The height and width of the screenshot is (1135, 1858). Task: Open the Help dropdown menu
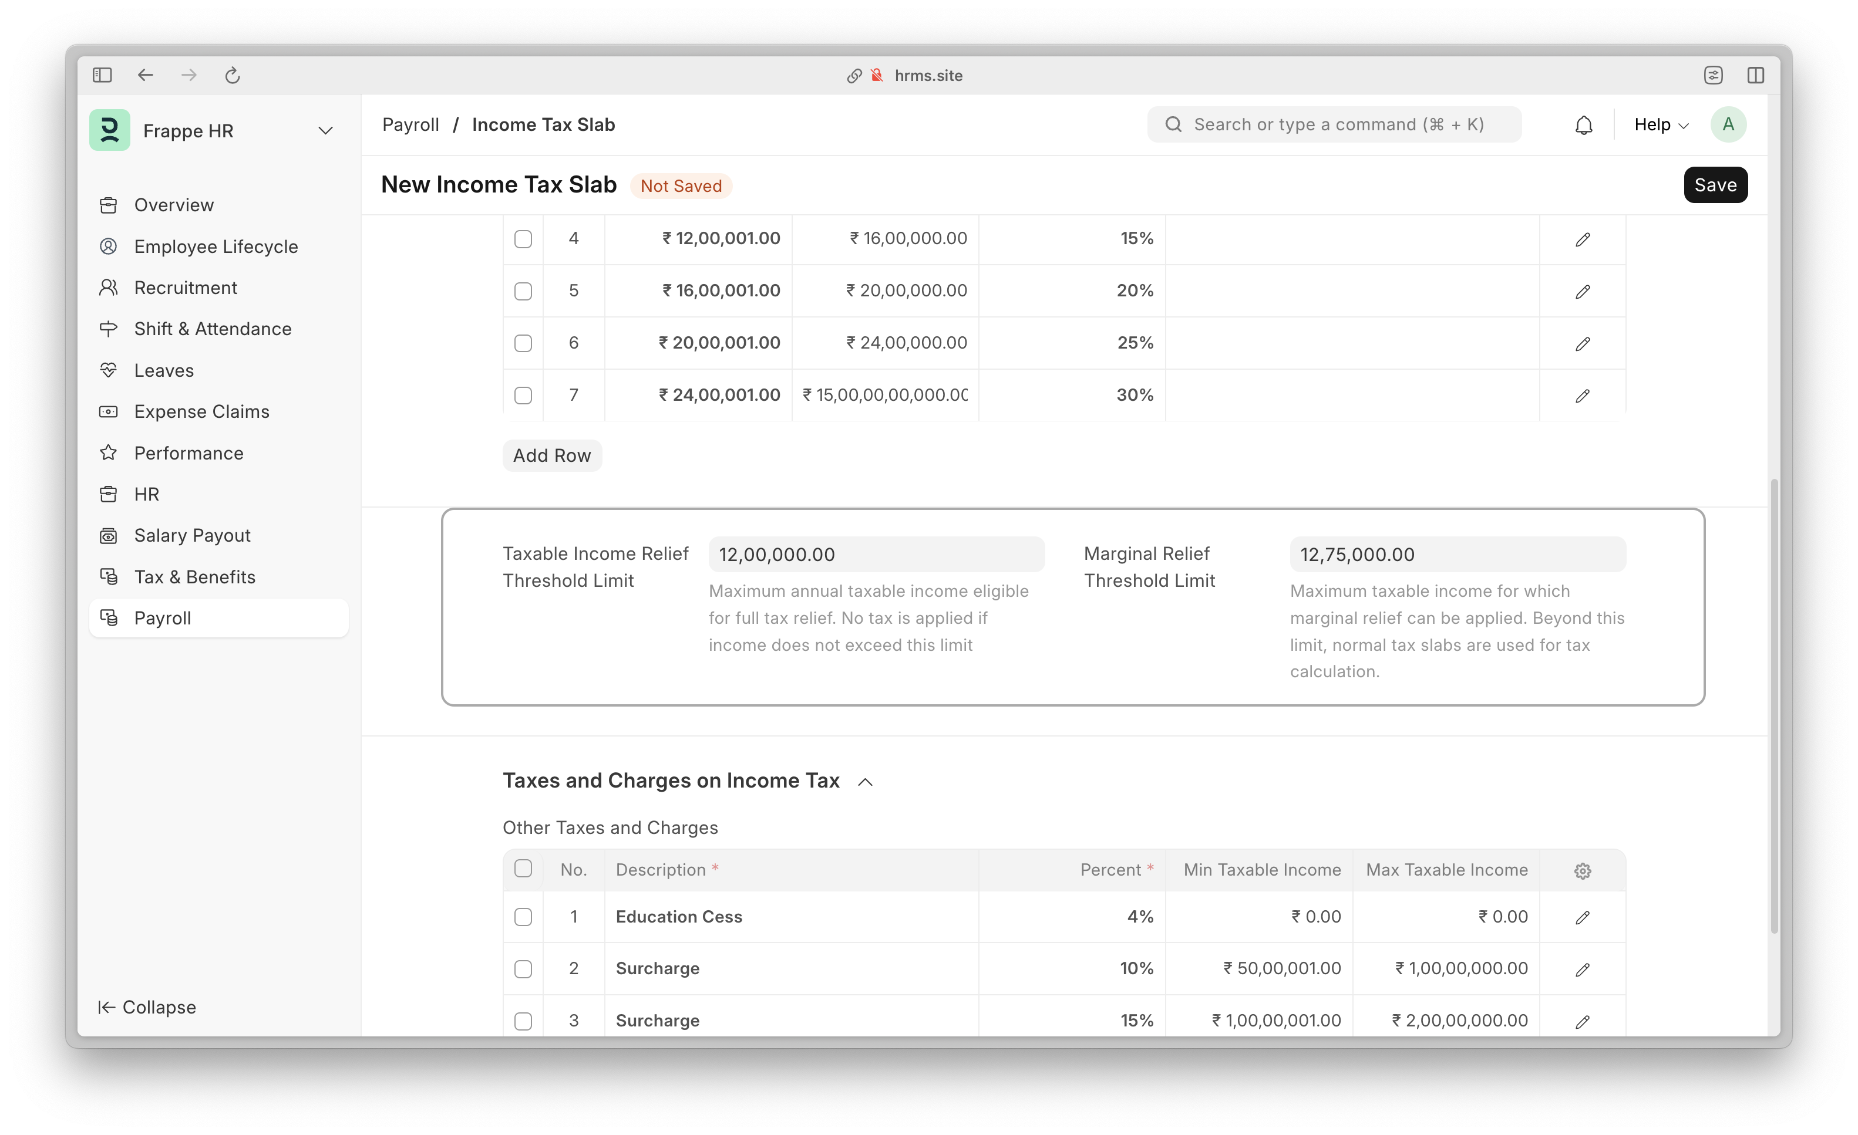click(x=1661, y=125)
